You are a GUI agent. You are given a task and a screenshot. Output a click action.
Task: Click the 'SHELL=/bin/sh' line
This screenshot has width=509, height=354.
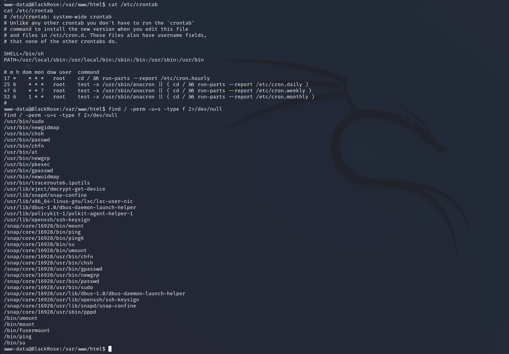(24, 53)
